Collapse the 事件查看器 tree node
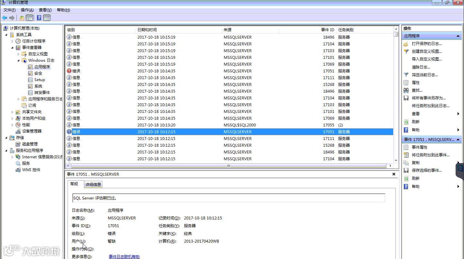 (x=13, y=48)
